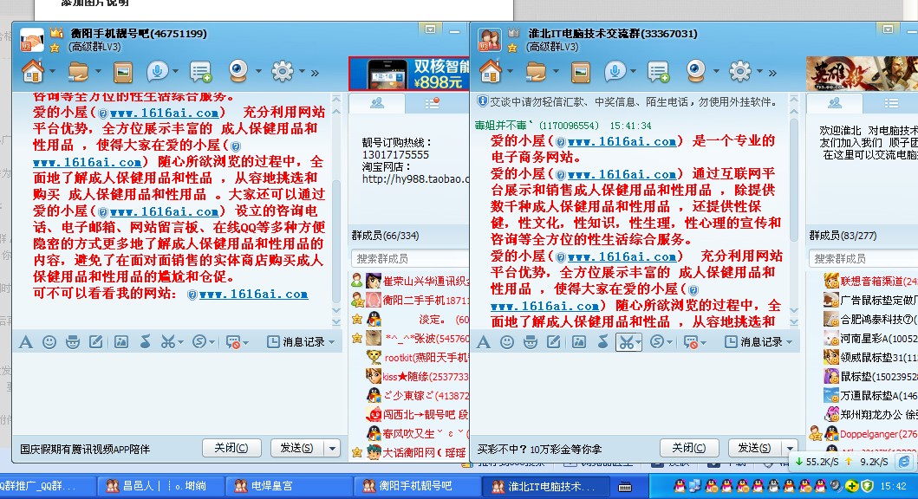The height and width of the screenshot is (499, 918).
Task: Click 发送(S) in 淮北IT电脑技术交流群 window
Action: tap(755, 448)
